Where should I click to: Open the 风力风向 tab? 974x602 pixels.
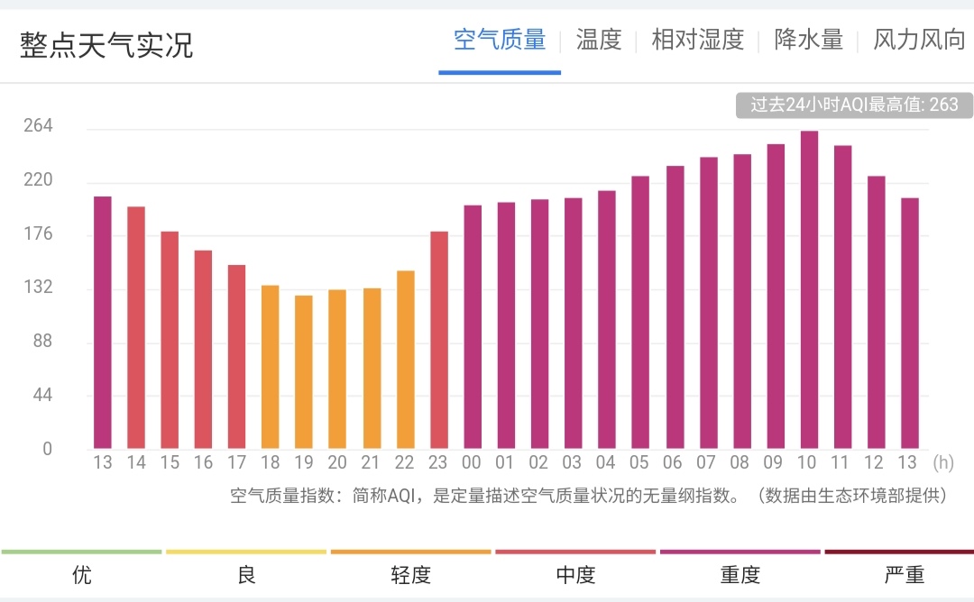[x=916, y=40]
